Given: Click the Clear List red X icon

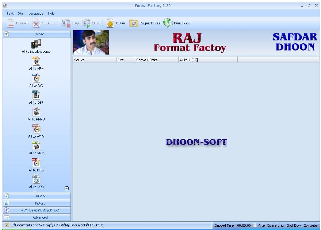Looking at the screenshot, I should coord(36,23).
